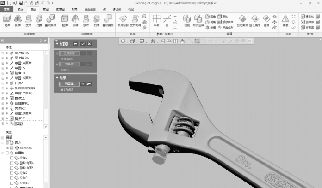Viewport: 322px width, 188px height.
Task: Expand the 拉伸12 tree node
Action: click(x=3, y=118)
